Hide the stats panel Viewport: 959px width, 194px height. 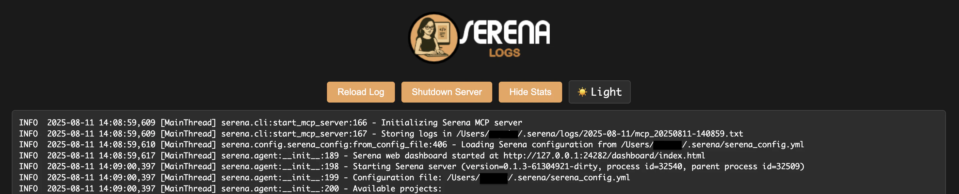pyautogui.click(x=530, y=92)
